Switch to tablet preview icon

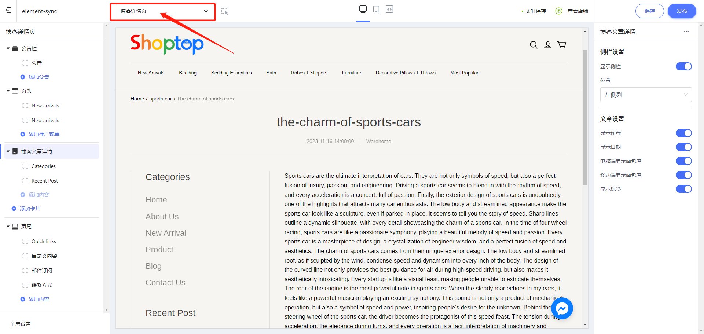(x=376, y=9)
